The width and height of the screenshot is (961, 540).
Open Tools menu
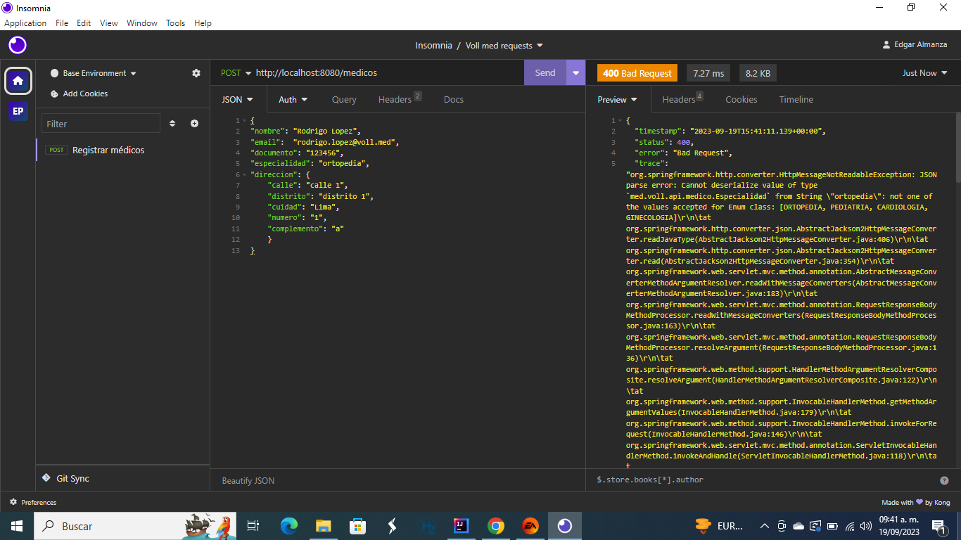(x=176, y=22)
